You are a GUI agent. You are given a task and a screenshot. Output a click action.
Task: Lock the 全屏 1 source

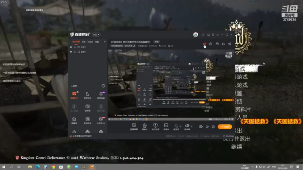[x=75, y=52]
